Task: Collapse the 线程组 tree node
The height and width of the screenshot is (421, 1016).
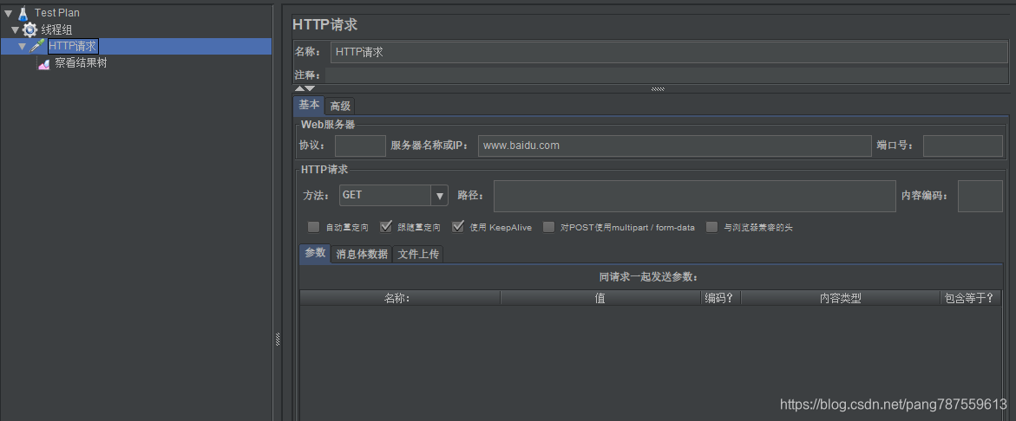Action: pos(15,29)
